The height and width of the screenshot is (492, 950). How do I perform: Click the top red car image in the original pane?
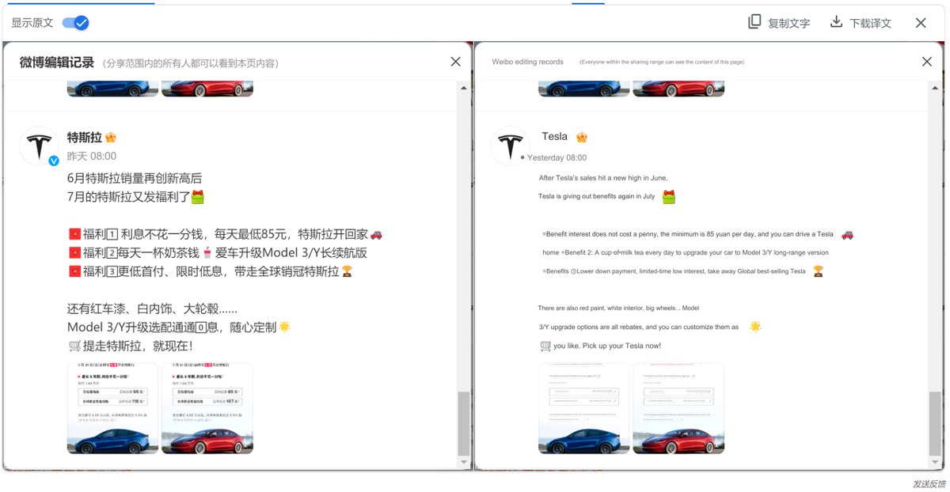pos(207,89)
